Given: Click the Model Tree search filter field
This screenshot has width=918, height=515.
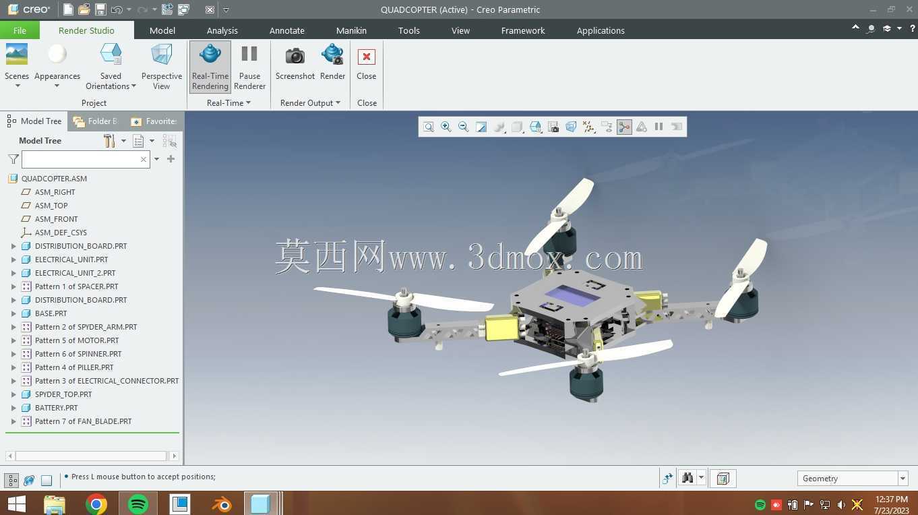Looking at the screenshot, I should click(85, 159).
